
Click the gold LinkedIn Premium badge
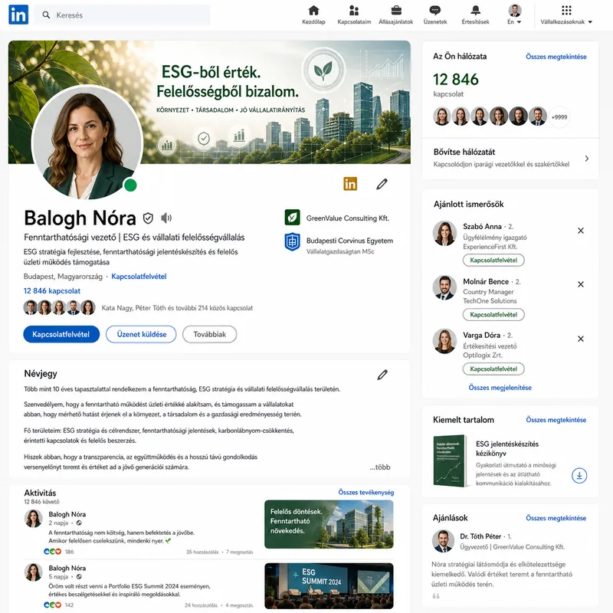coord(350,184)
